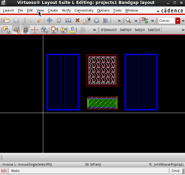Open the Classic workspace dropdown
Image resolution: width=185 pixels, height=175 pixels.
pos(177,21)
